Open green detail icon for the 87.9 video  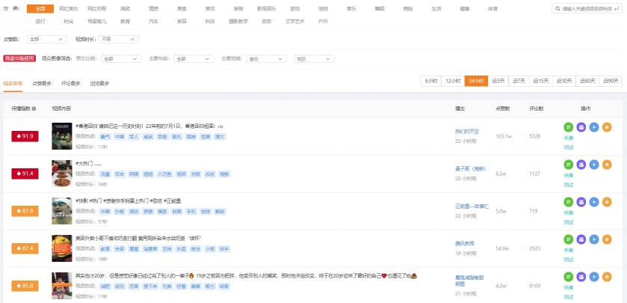569,202
